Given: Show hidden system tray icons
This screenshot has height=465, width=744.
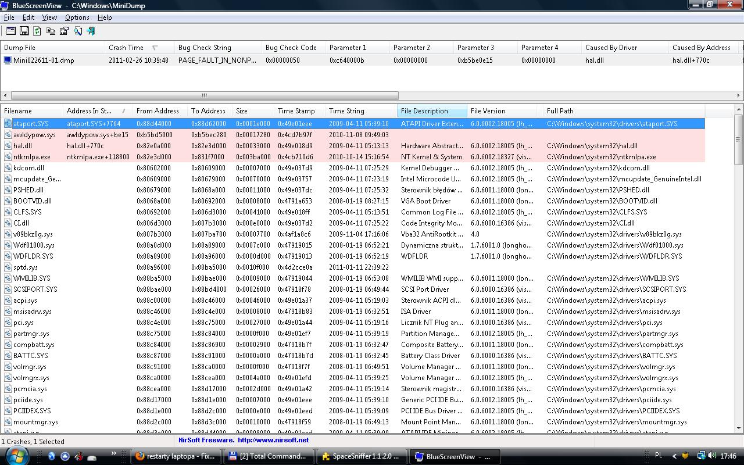Looking at the screenshot, I should 675,456.
